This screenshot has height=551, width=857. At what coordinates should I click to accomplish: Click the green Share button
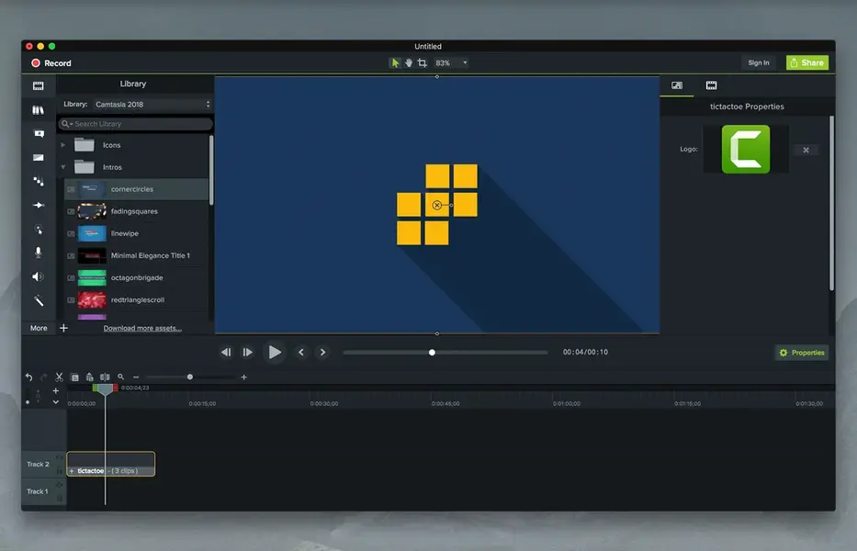(x=806, y=62)
